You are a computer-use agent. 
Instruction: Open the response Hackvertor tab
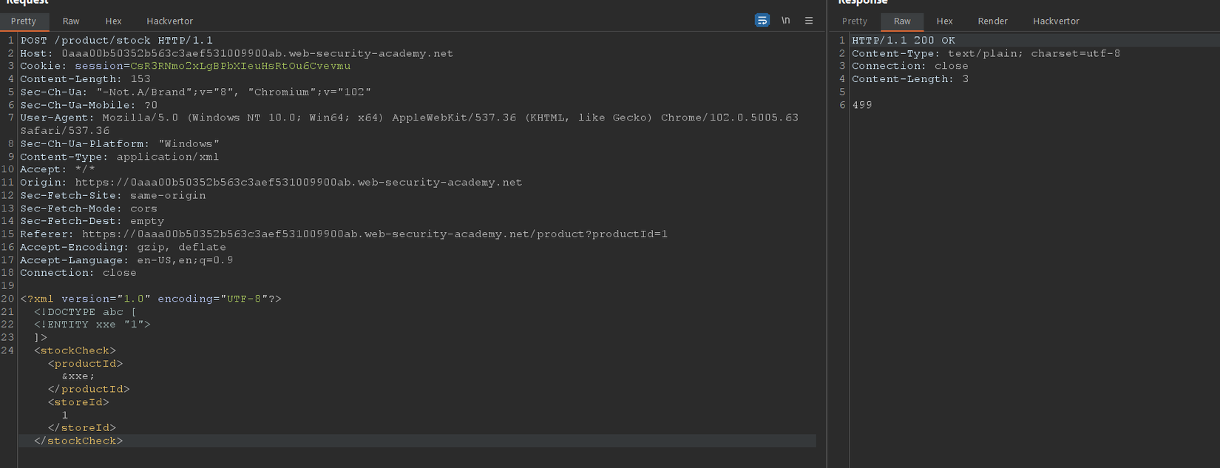coord(1056,21)
